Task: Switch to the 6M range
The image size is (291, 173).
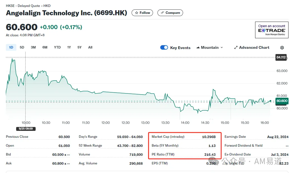Action: (x=45, y=47)
